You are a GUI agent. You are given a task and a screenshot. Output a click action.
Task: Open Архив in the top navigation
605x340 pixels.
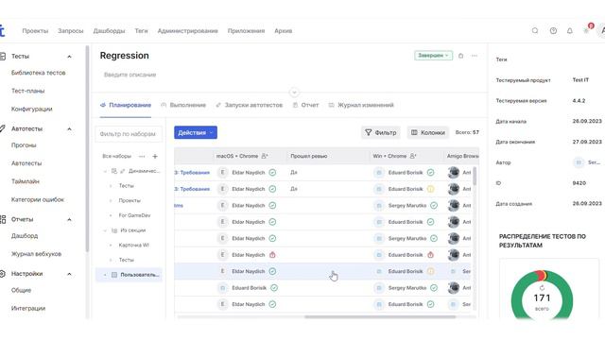click(284, 31)
